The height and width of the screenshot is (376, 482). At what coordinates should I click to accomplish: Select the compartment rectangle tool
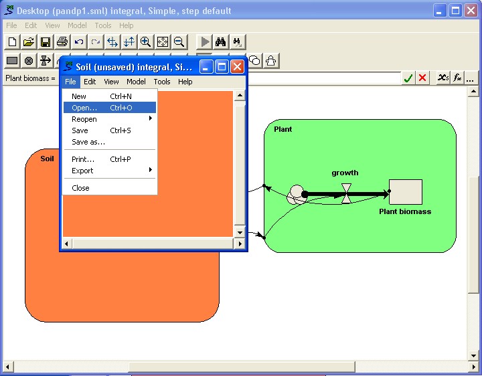coord(12,60)
